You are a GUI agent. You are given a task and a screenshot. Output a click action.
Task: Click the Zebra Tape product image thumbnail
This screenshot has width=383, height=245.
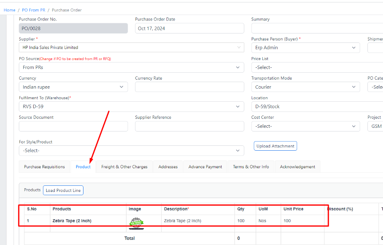(137, 223)
